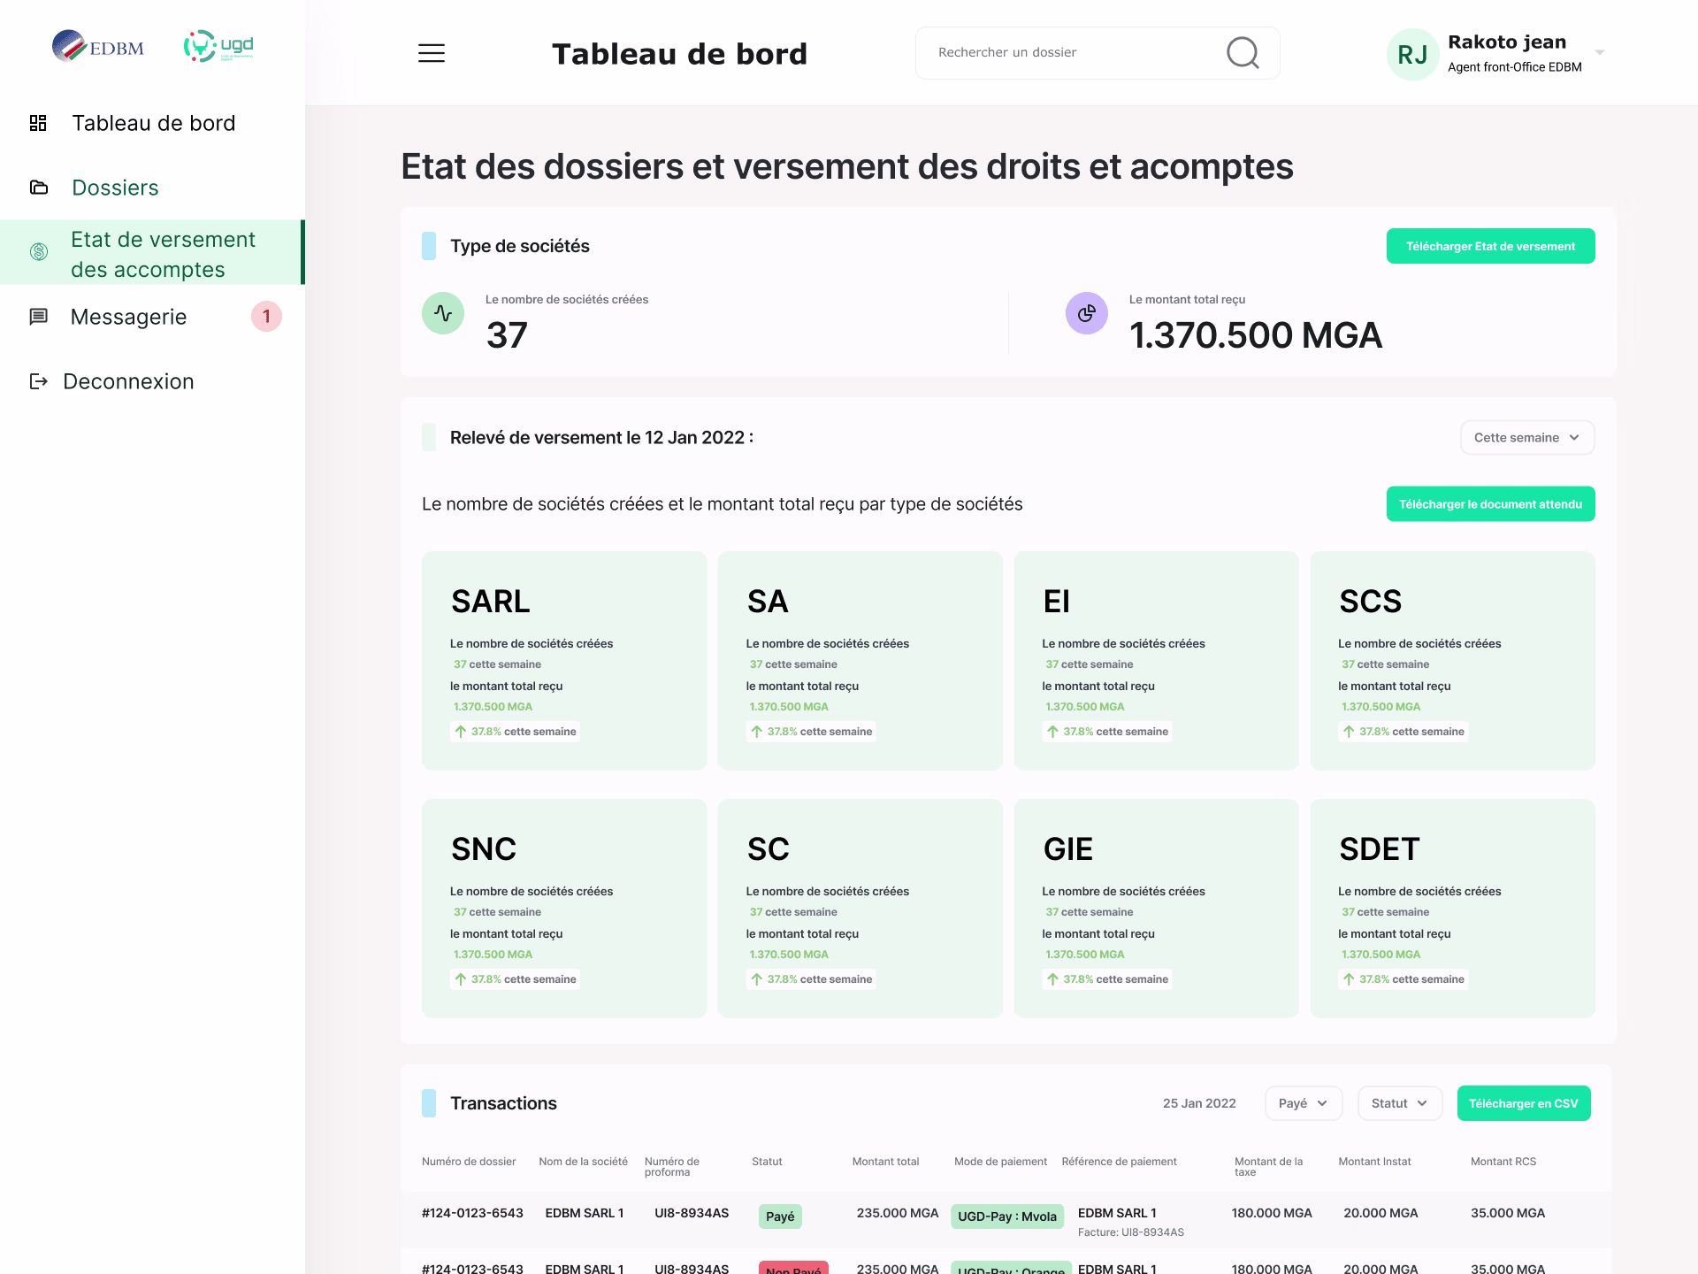Open the Rakoto jean profile dropdown
Screen dimensions: 1698x1274
[x=1598, y=53]
